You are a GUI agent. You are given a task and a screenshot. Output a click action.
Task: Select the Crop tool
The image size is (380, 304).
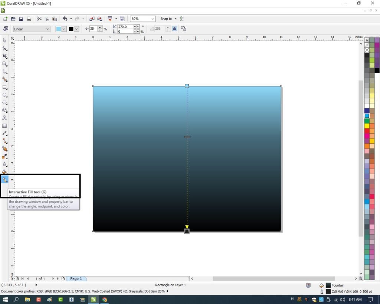tap(4, 56)
